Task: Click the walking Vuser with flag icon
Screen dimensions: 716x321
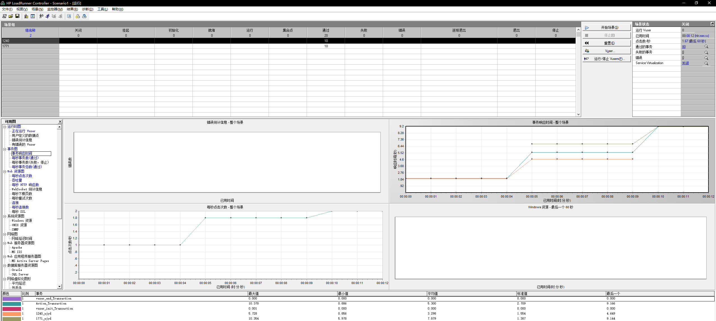Action: pyautogui.click(x=41, y=16)
